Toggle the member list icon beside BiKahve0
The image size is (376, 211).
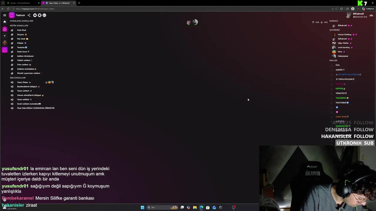(x=372, y=15)
